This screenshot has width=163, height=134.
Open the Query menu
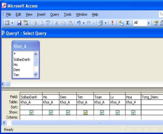coord(55,14)
